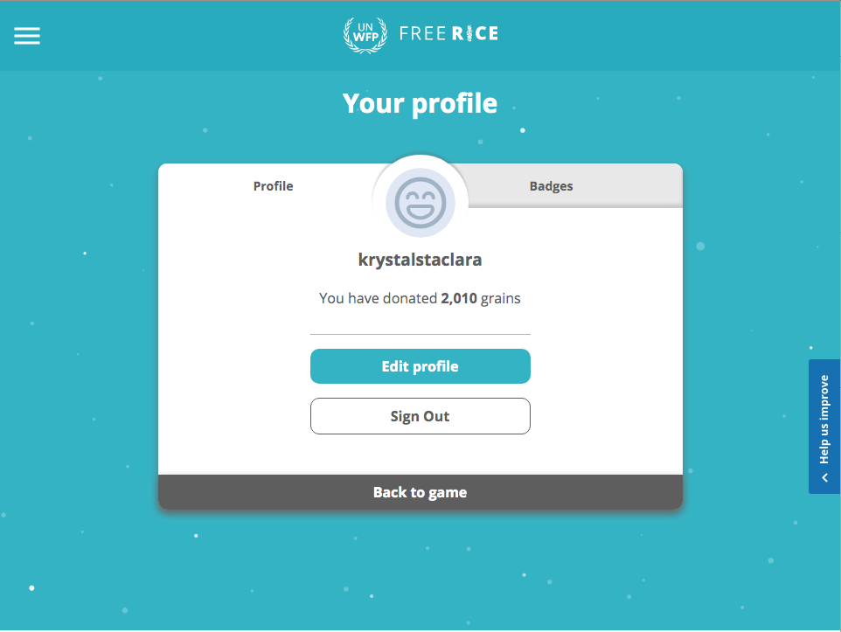
Task: Click the word grains in donation line
Action: pos(501,298)
